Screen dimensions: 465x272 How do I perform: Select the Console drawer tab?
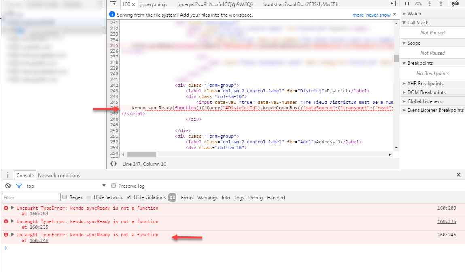(25, 175)
